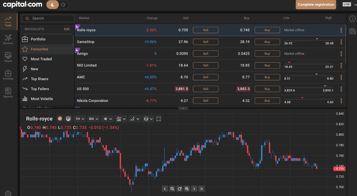Click the chart trading panel icon
This screenshot has height=196, width=357.
click(68, 119)
